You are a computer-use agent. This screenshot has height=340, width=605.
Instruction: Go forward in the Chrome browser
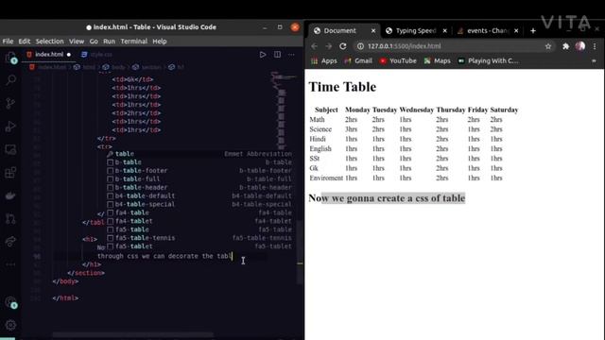coord(328,46)
